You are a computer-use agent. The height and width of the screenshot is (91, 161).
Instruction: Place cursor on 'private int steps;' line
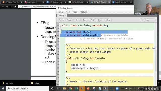pyautogui.click(x=78, y=32)
